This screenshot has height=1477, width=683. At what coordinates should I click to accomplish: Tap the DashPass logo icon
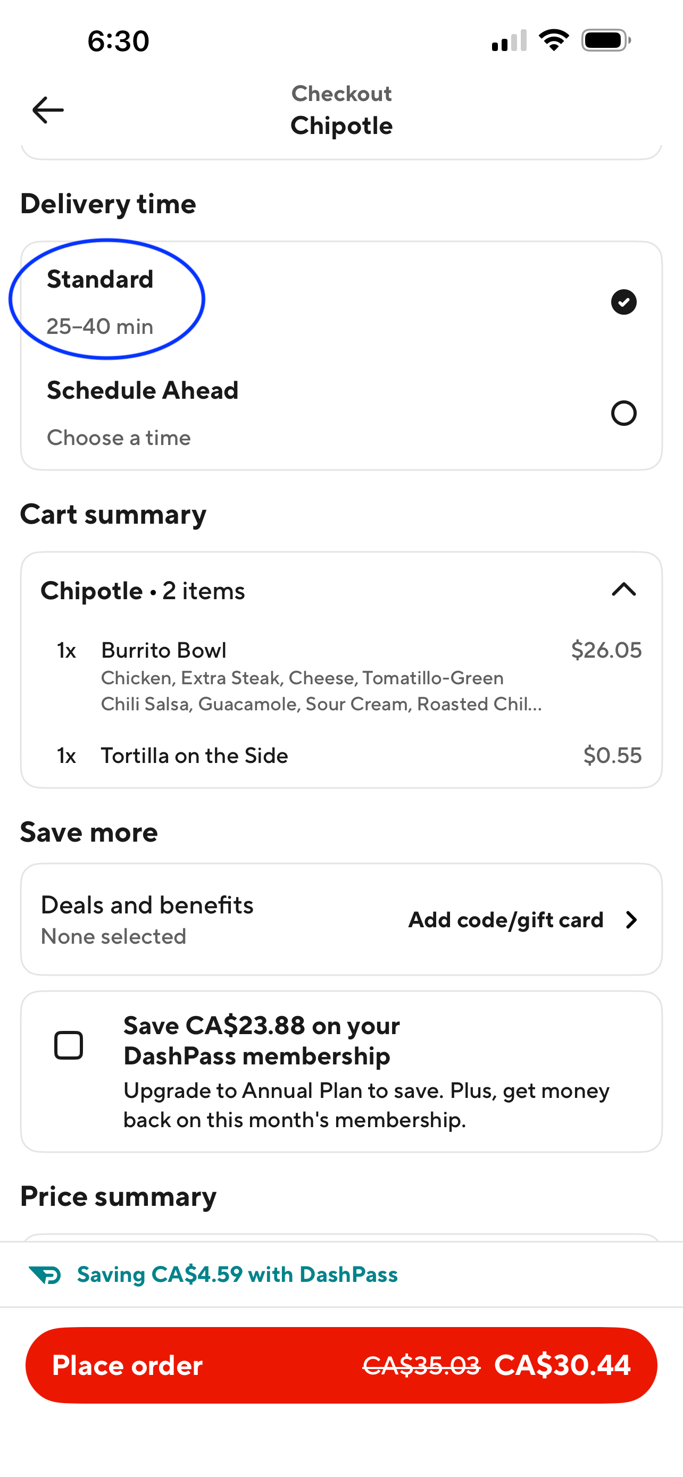(x=45, y=1274)
